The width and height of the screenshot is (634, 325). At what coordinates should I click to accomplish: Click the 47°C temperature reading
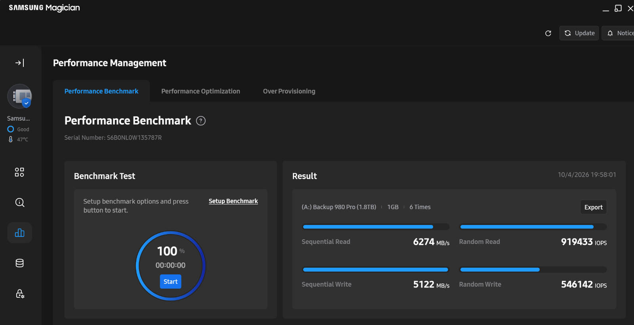click(18, 139)
